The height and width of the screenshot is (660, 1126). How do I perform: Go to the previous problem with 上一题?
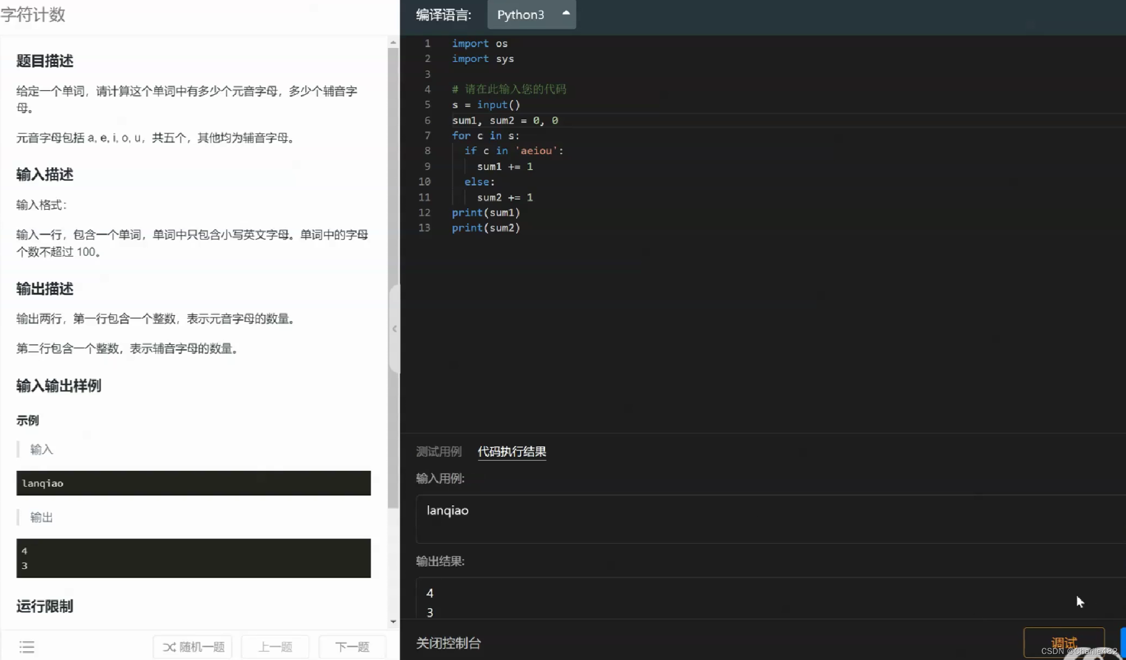coord(275,647)
